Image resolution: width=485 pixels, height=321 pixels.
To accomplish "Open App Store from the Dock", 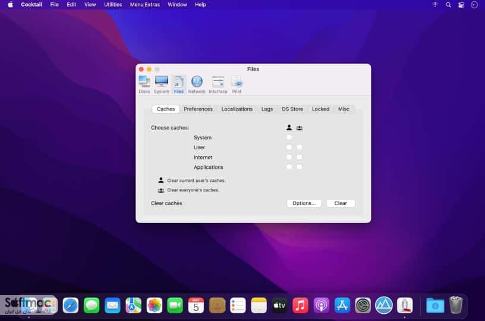I will point(342,306).
